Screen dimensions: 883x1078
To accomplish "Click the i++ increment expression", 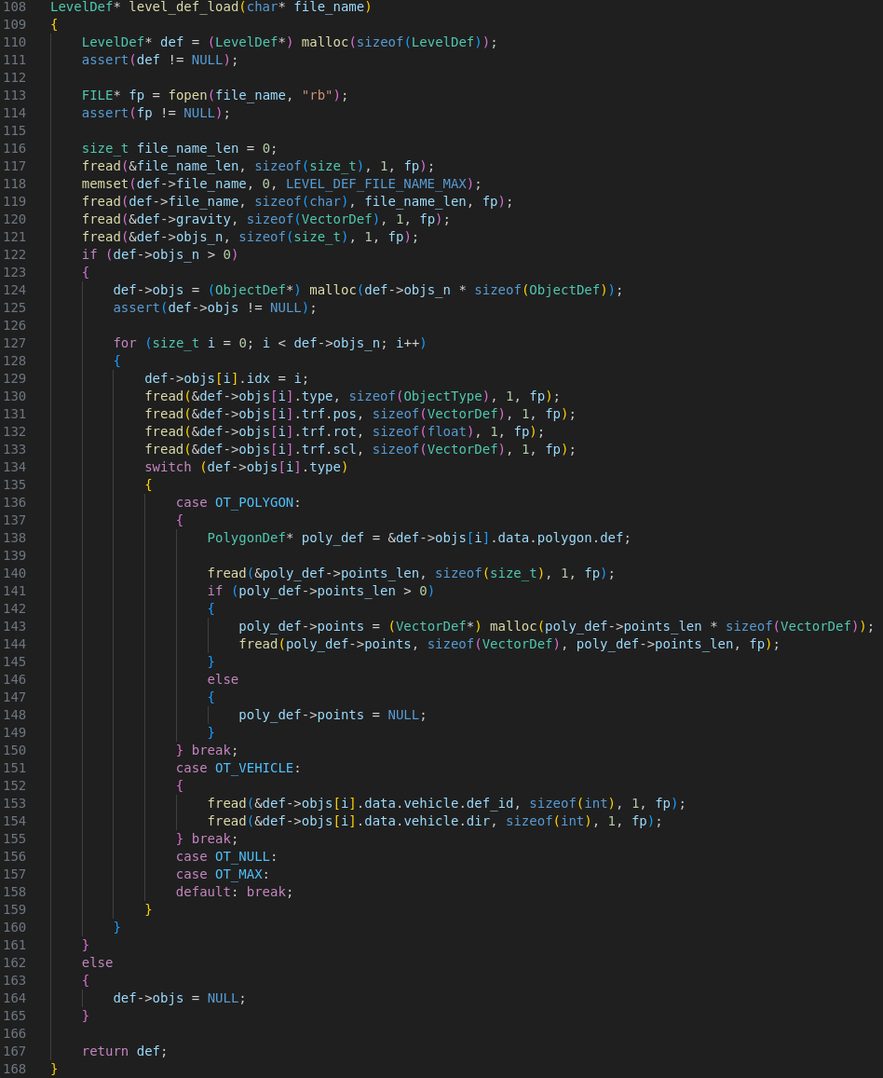I will click(407, 343).
